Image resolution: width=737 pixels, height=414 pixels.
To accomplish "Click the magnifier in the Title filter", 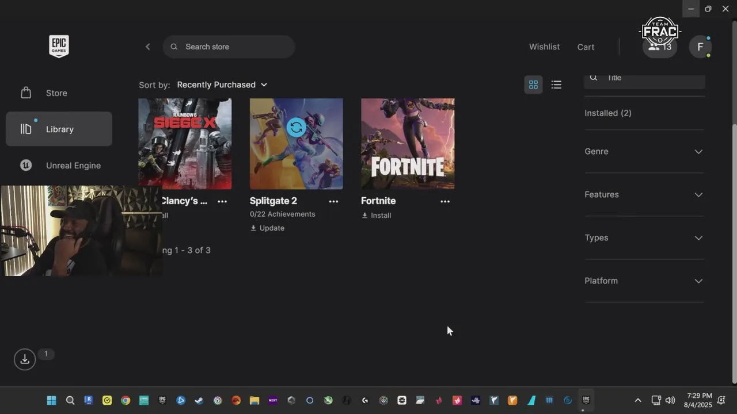I will 594,78.
